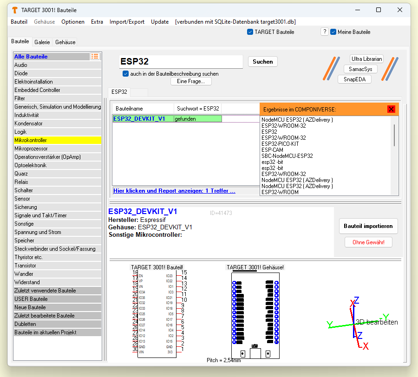
Task: Select Operationsverstärker (OpAmp) category
Action: pyautogui.click(x=57, y=157)
